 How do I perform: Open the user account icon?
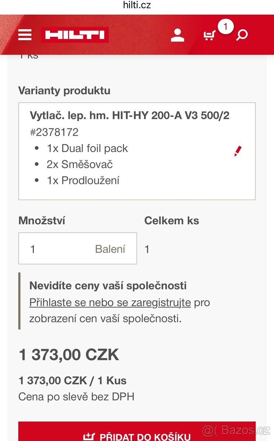[178, 35]
